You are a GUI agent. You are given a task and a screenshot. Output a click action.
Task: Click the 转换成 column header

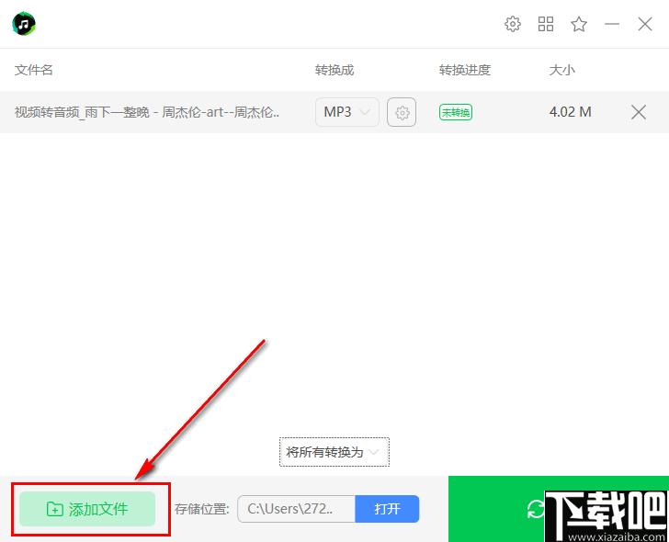[334, 70]
